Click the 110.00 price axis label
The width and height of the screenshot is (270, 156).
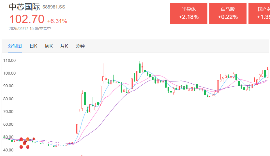coord(9,61)
